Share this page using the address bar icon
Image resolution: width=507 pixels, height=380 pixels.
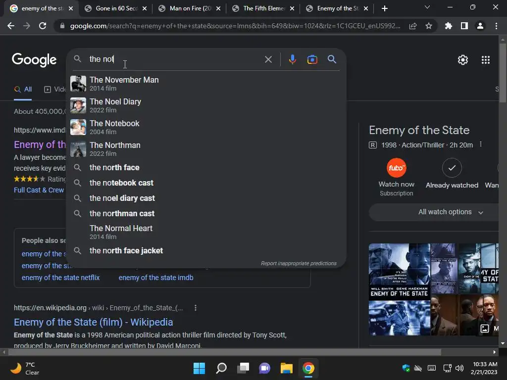point(413,26)
